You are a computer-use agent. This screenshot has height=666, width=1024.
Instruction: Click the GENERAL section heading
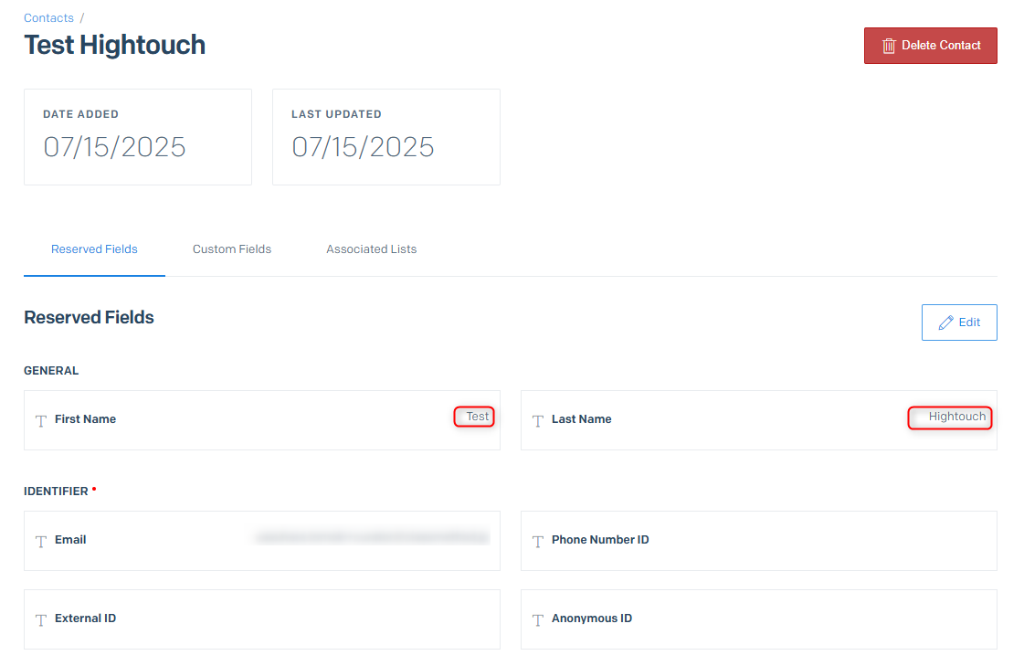coord(51,371)
